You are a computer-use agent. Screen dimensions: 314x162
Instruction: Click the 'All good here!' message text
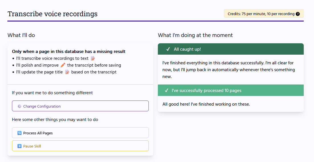[x=206, y=104]
